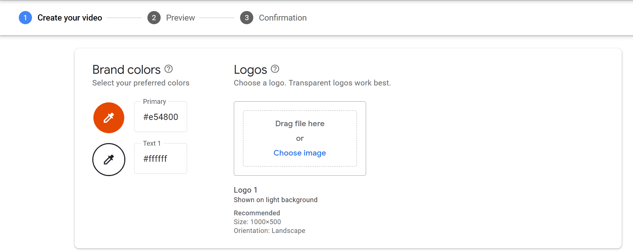633x252 pixels.
Task: Open the orange Primary color eyedropper picker
Action: click(109, 118)
